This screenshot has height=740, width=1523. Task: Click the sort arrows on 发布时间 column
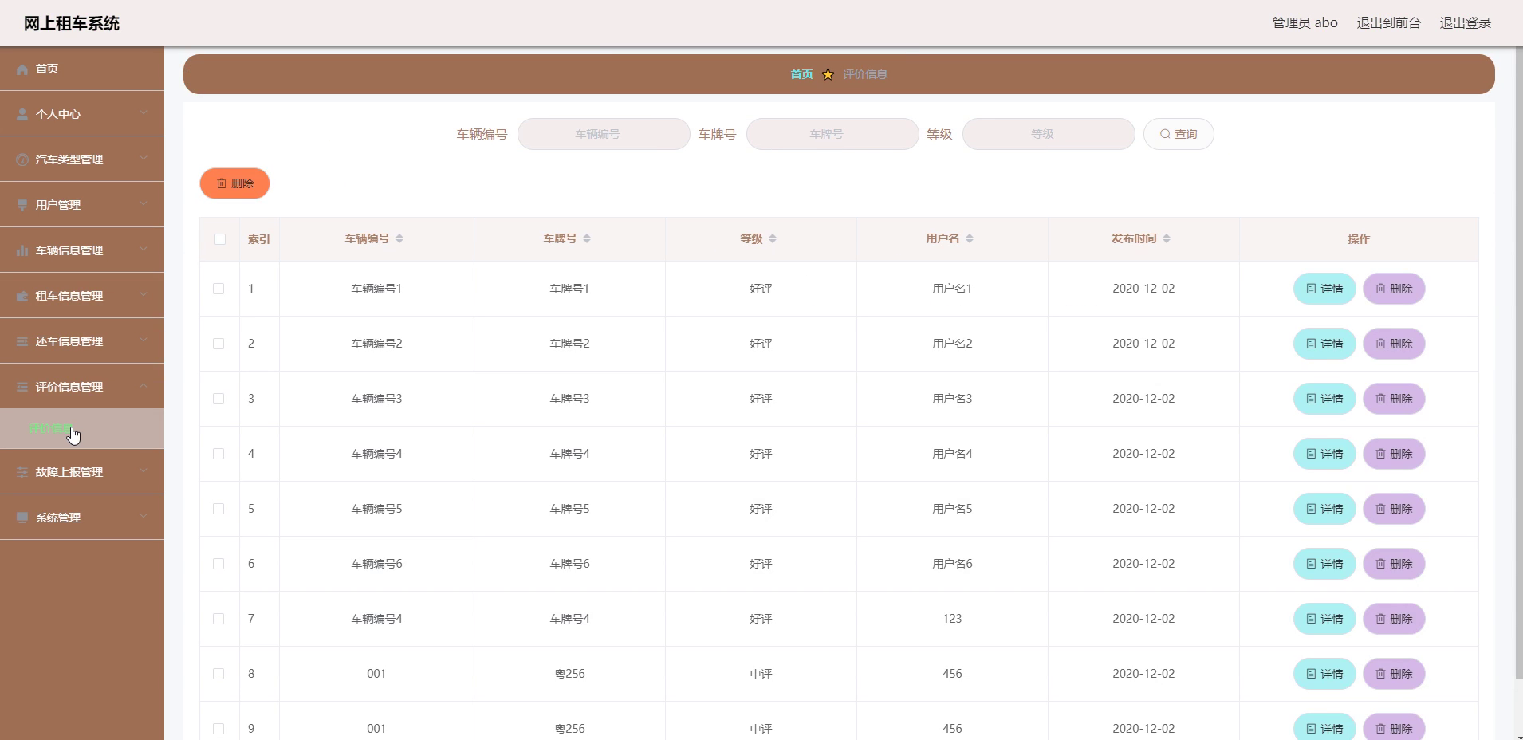coord(1167,239)
